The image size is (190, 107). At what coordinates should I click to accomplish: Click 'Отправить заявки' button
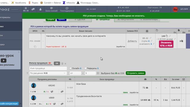point(136,73)
